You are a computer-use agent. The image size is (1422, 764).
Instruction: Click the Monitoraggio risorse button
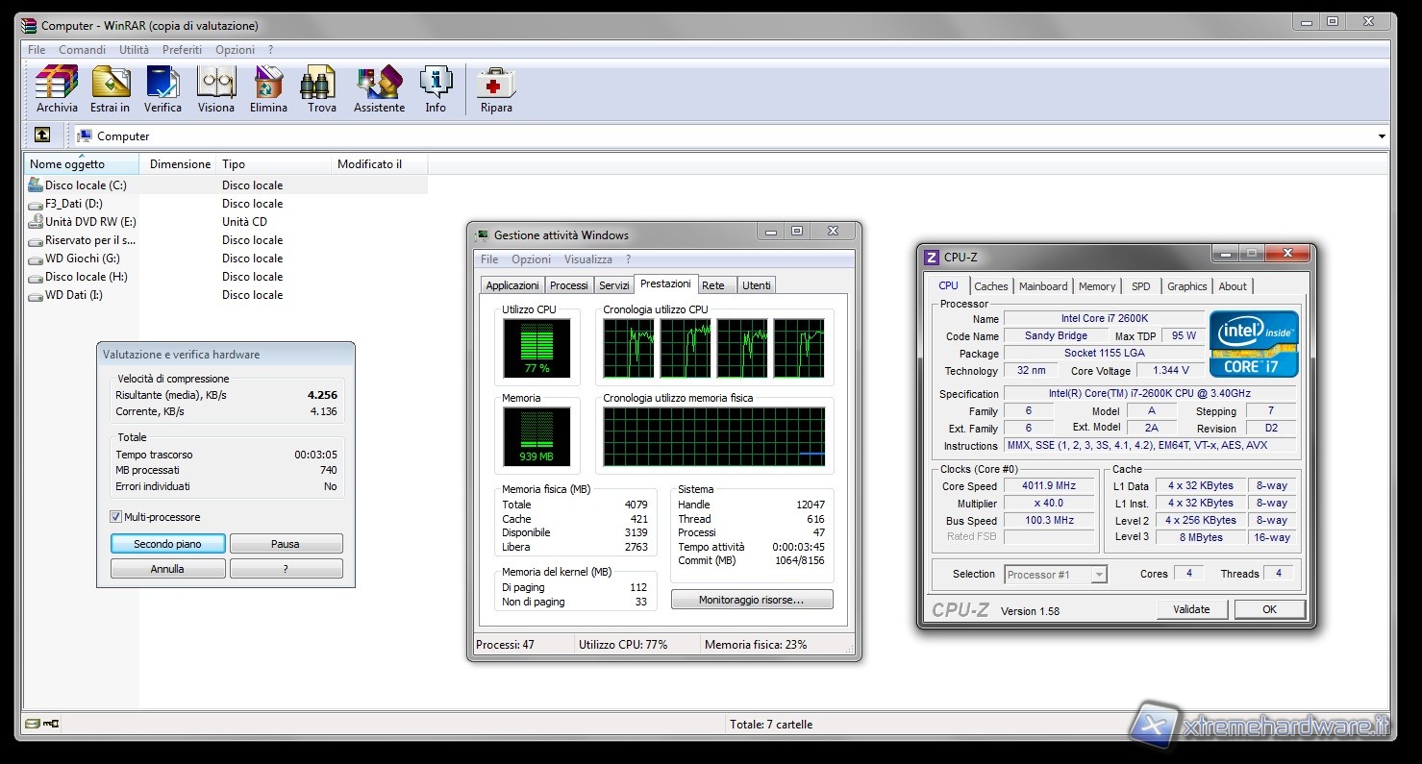point(751,600)
